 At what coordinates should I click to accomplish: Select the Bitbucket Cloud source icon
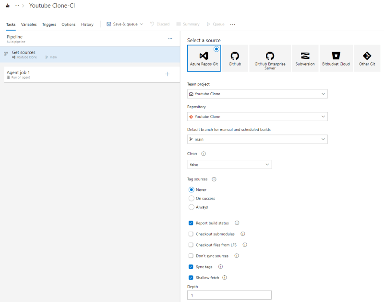pyautogui.click(x=336, y=56)
